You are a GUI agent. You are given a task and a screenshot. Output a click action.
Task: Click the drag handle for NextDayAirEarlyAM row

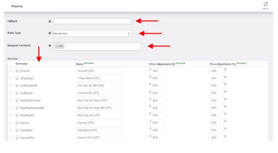pyautogui.click(x=11, y=108)
